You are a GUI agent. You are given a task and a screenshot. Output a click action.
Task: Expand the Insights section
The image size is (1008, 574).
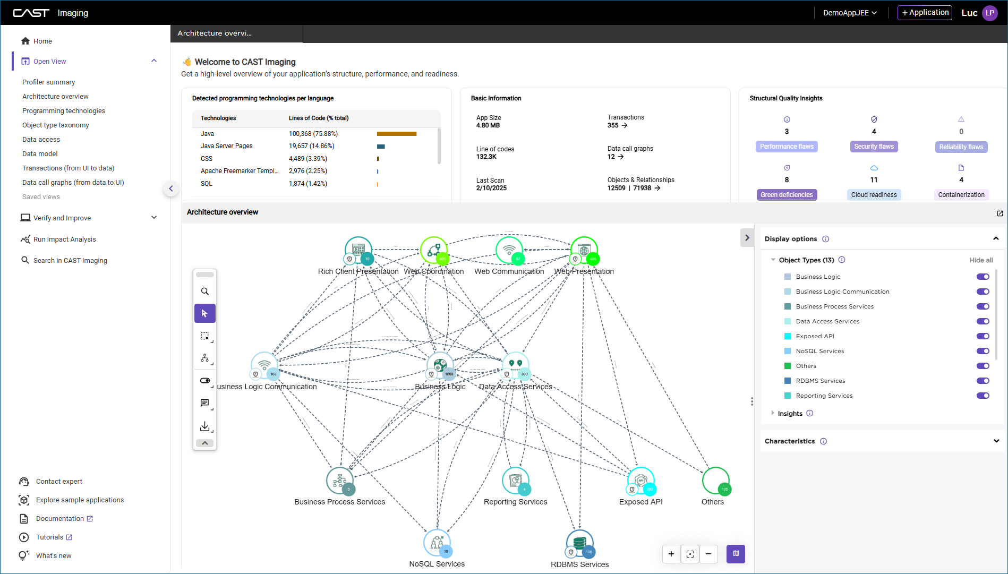[x=773, y=413]
